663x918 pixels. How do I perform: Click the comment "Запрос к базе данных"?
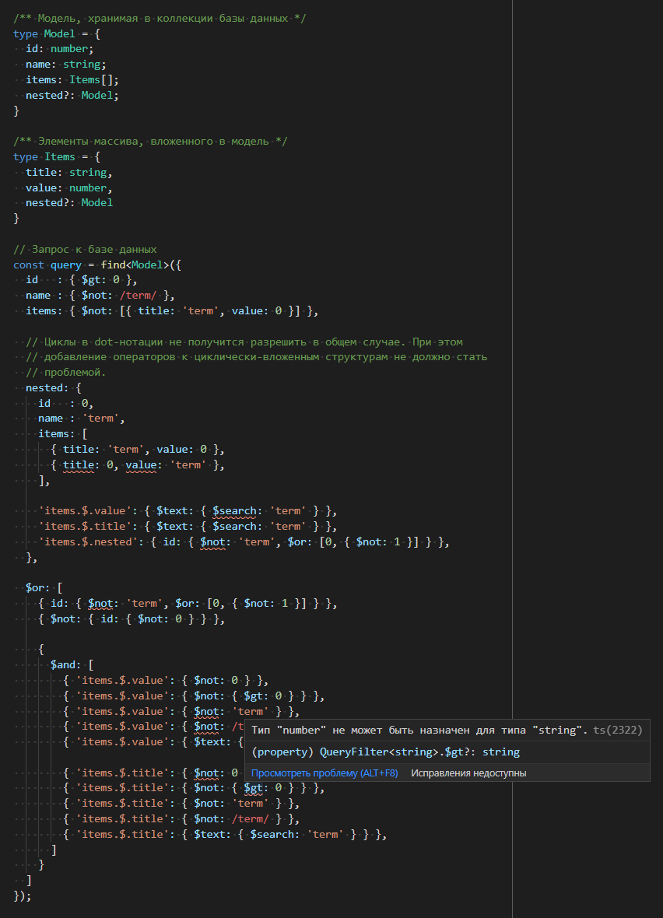coord(86,250)
